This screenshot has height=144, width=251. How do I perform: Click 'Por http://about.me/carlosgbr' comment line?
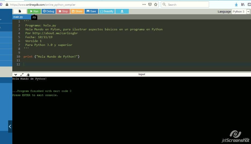(x=51, y=33)
